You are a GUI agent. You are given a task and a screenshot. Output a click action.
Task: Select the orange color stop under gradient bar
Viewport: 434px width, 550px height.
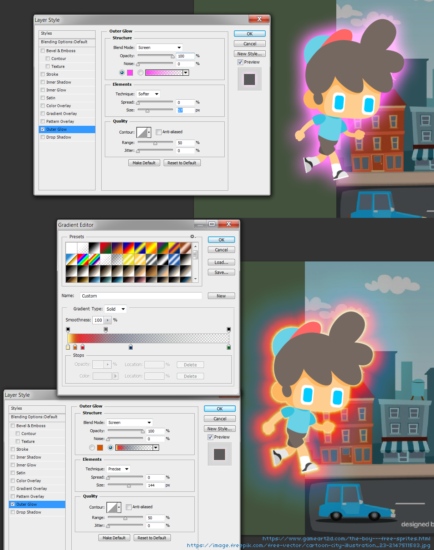point(75,347)
